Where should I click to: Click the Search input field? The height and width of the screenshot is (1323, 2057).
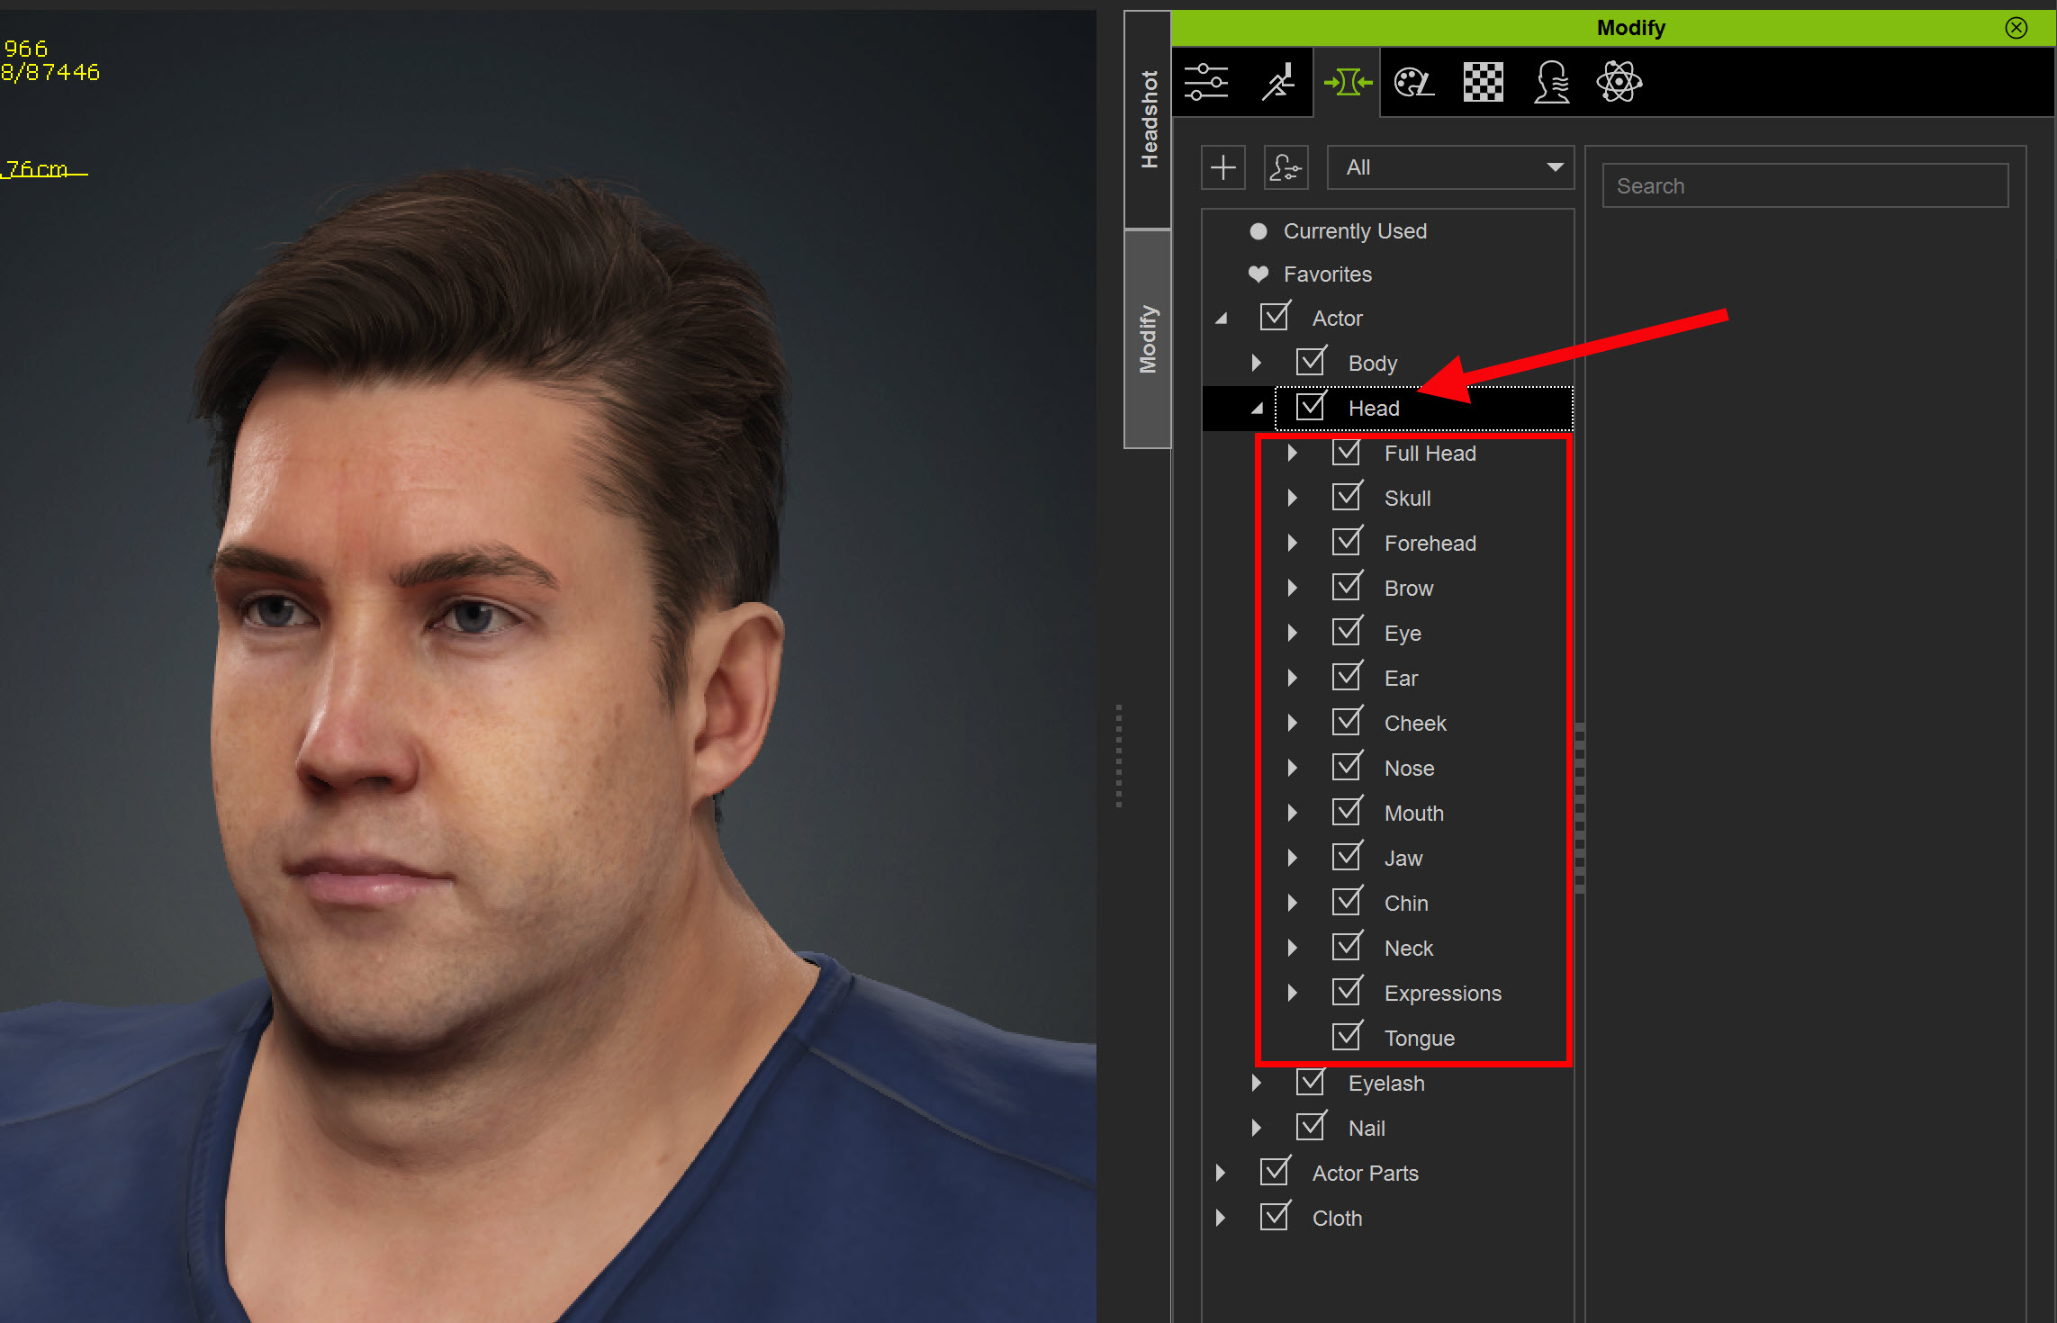click(1805, 186)
